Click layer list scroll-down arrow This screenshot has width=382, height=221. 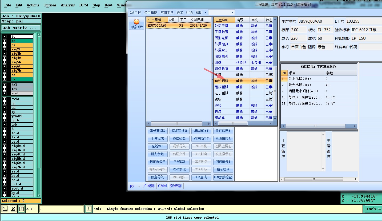pos(39,195)
